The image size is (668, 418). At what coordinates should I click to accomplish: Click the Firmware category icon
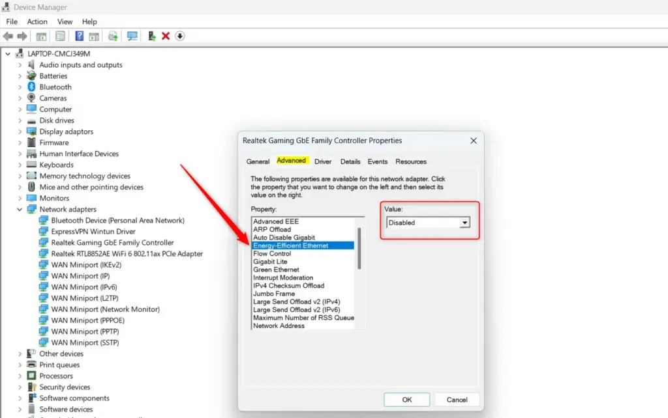[31, 143]
